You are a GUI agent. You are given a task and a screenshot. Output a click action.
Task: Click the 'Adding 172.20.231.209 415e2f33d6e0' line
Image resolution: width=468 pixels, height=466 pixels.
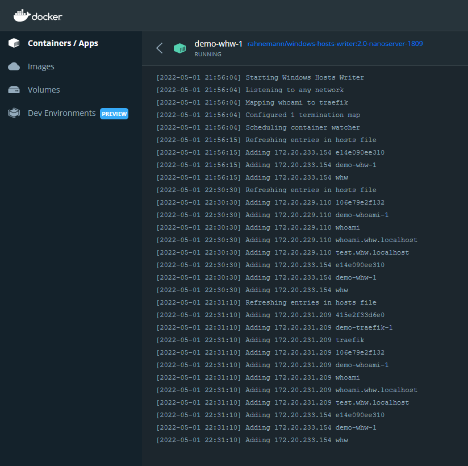pos(270,315)
